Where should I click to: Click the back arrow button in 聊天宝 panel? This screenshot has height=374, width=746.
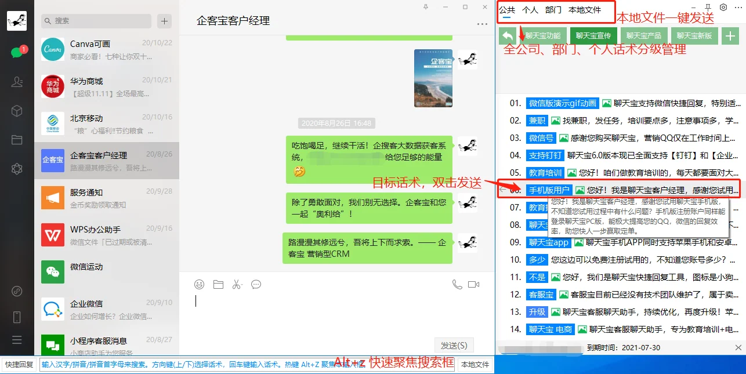508,35
